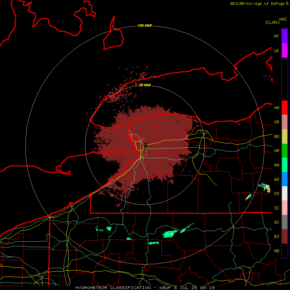
Task: Click the DS legend label
Action: pyautogui.click(x=276, y=194)
